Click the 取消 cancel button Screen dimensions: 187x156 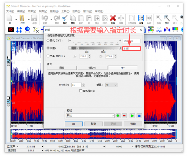[x=94, y=124]
